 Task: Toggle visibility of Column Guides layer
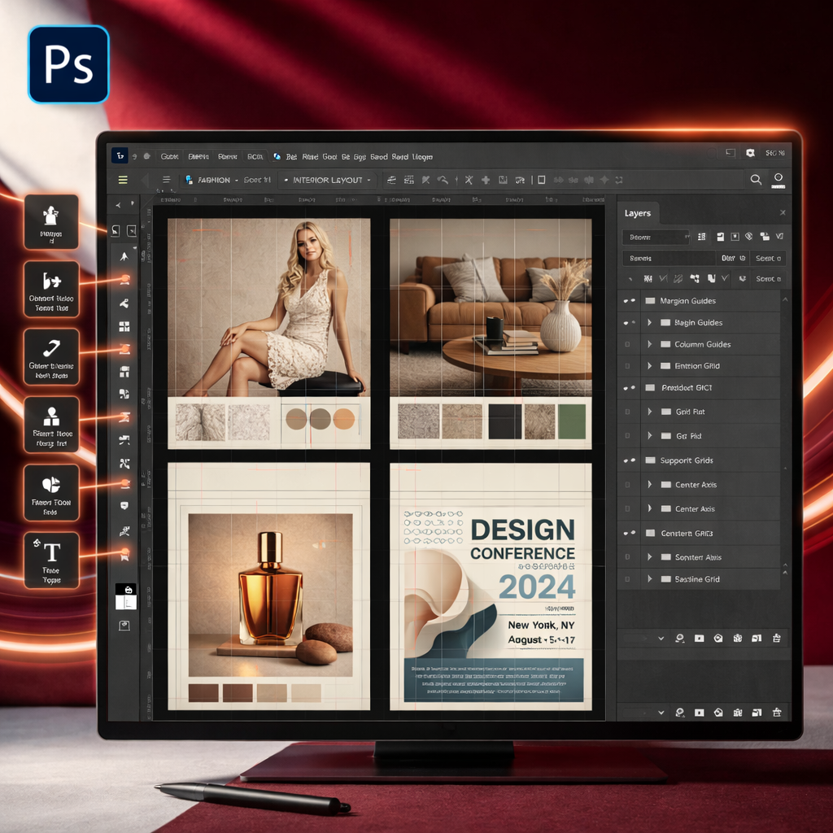point(627,344)
